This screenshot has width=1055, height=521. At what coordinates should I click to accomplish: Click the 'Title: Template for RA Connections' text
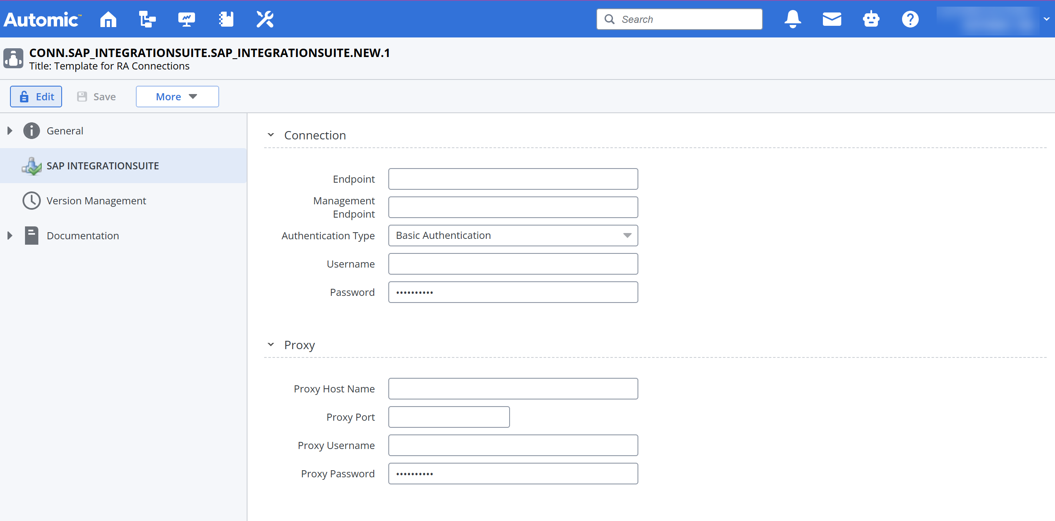click(109, 66)
